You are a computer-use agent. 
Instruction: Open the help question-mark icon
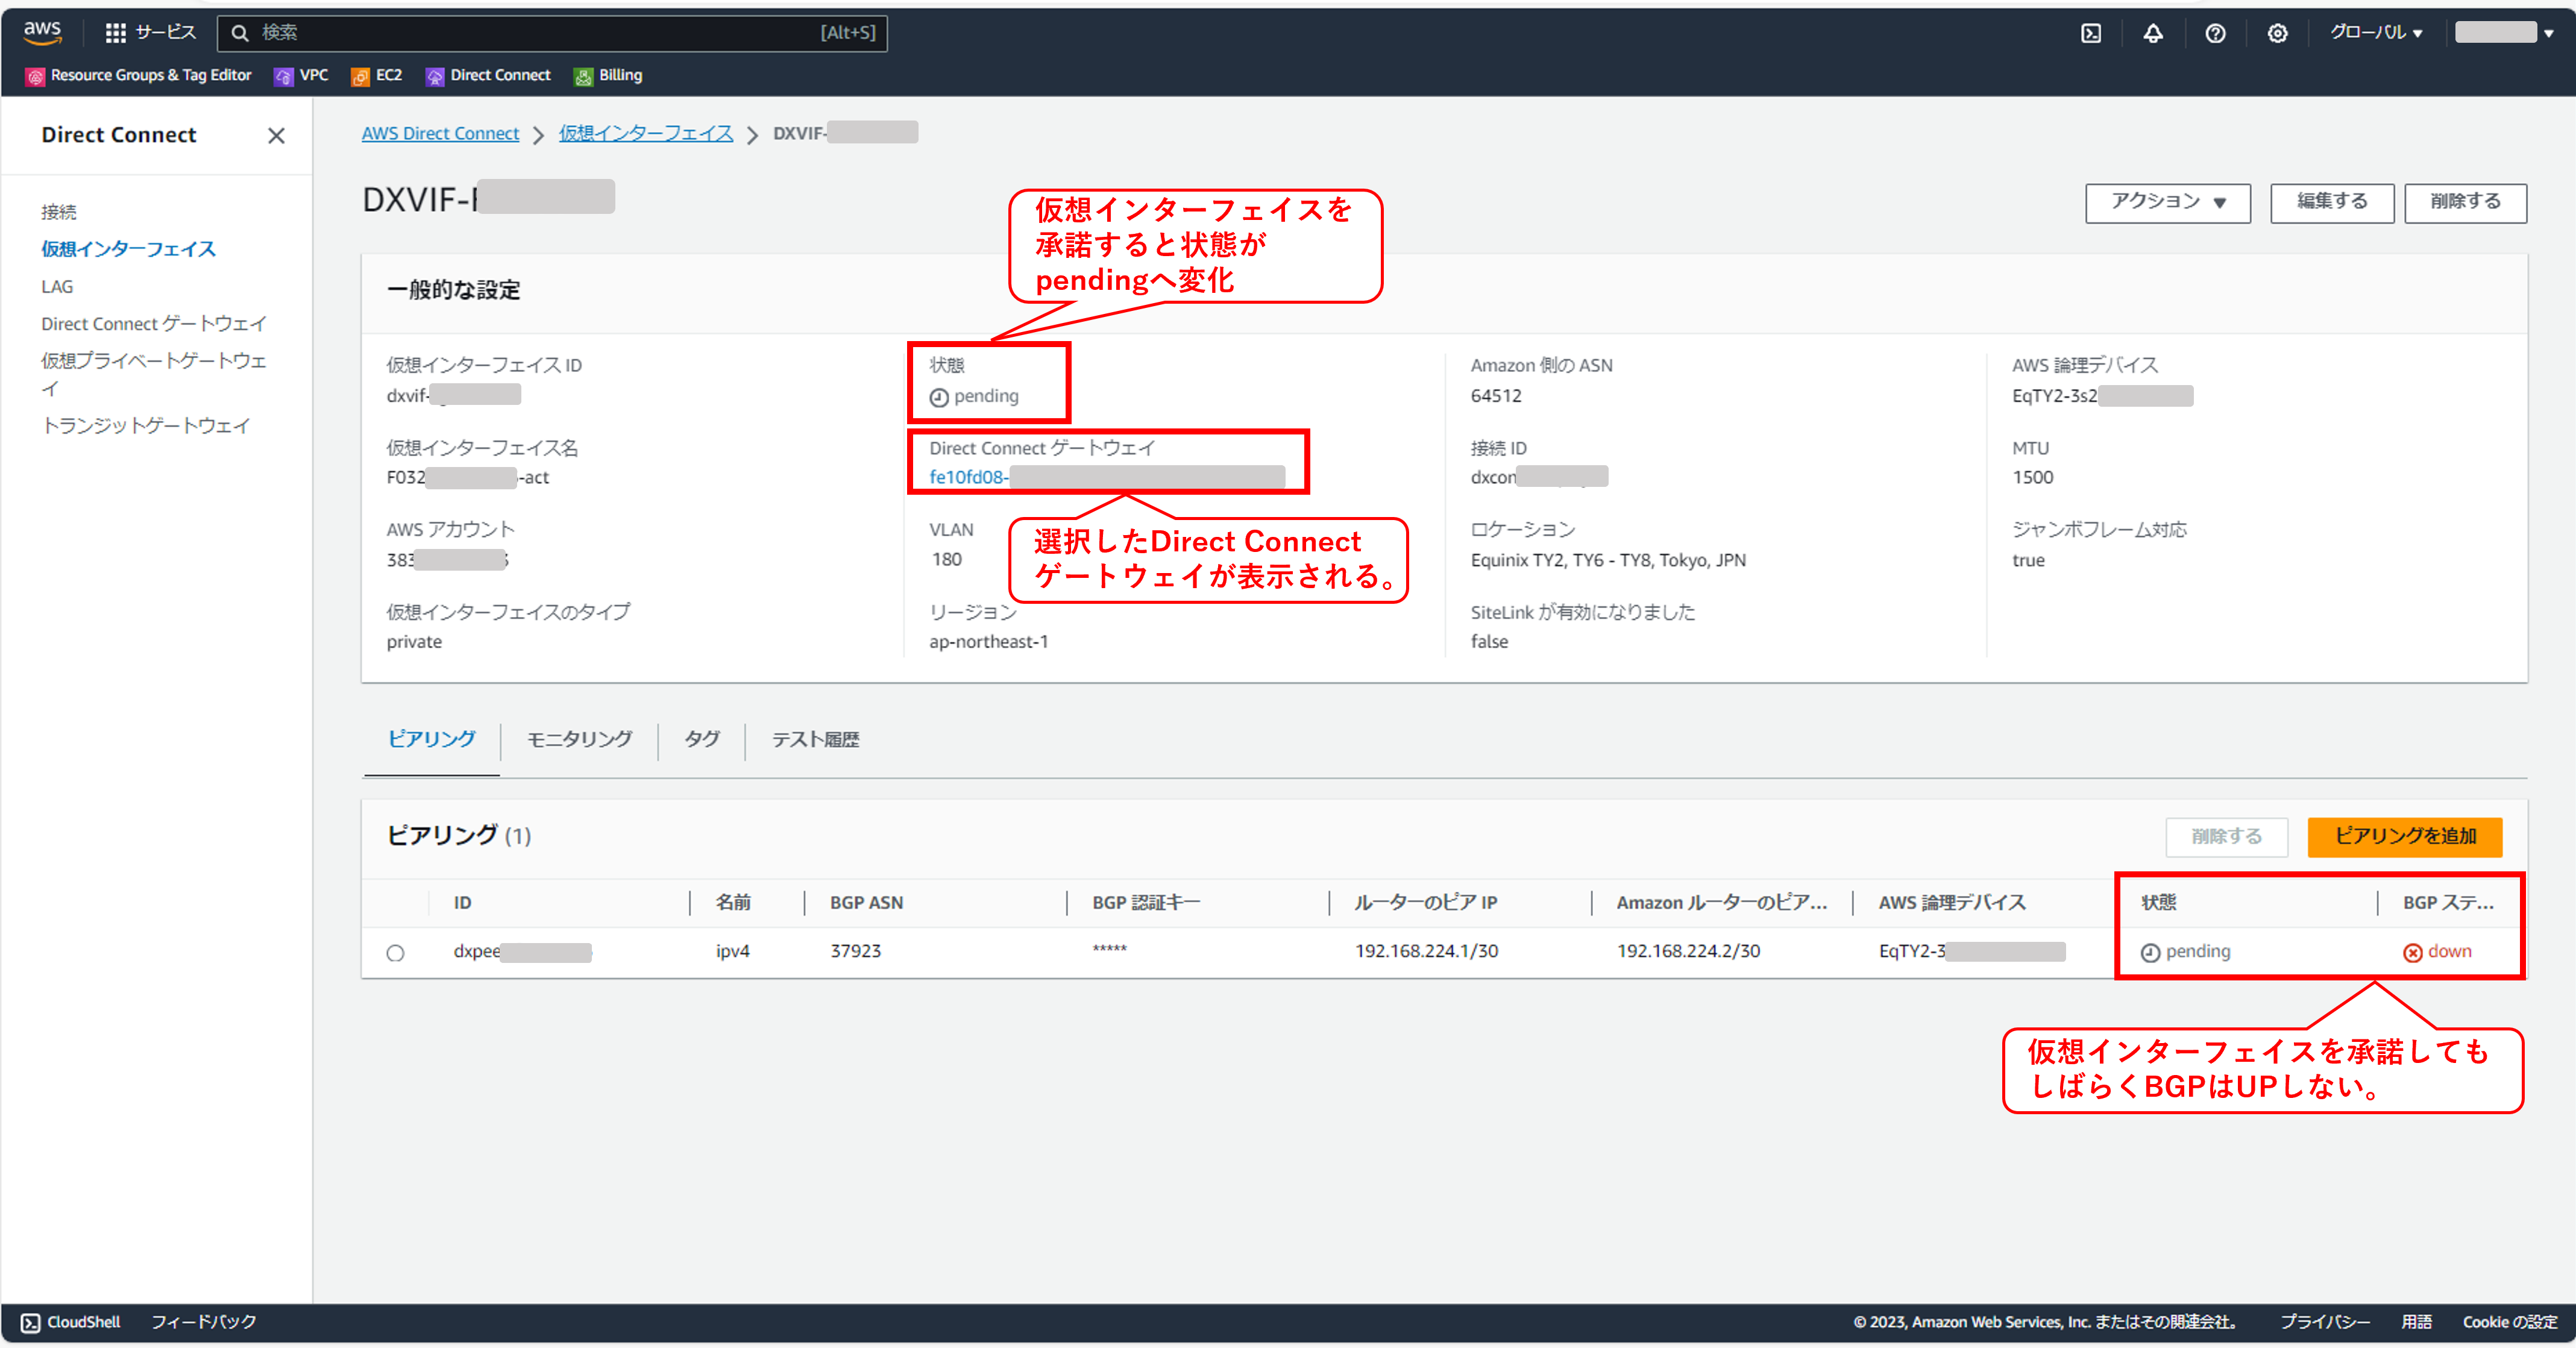coord(2216,33)
